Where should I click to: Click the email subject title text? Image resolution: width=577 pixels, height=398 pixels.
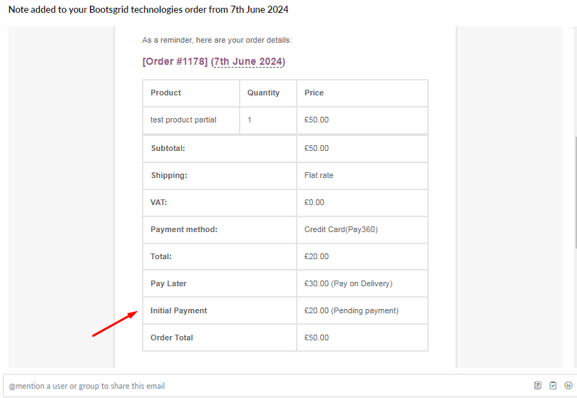pos(148,9)
